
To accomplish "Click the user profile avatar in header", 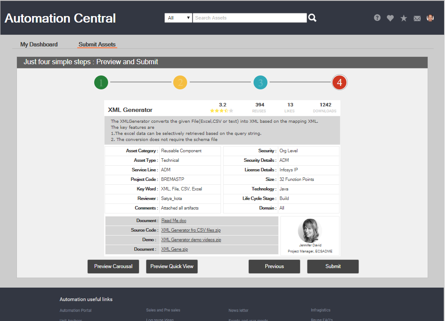I will pyautogui.click(x=430, y=18).
